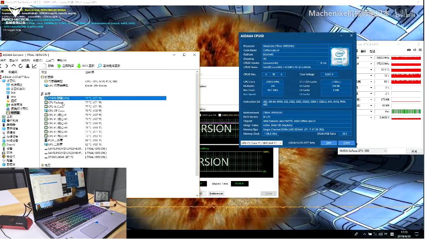Click the green star Buy Now toolbar button
Image resolution: width=425 pixels, height=239 pixels.
(65, 66)
